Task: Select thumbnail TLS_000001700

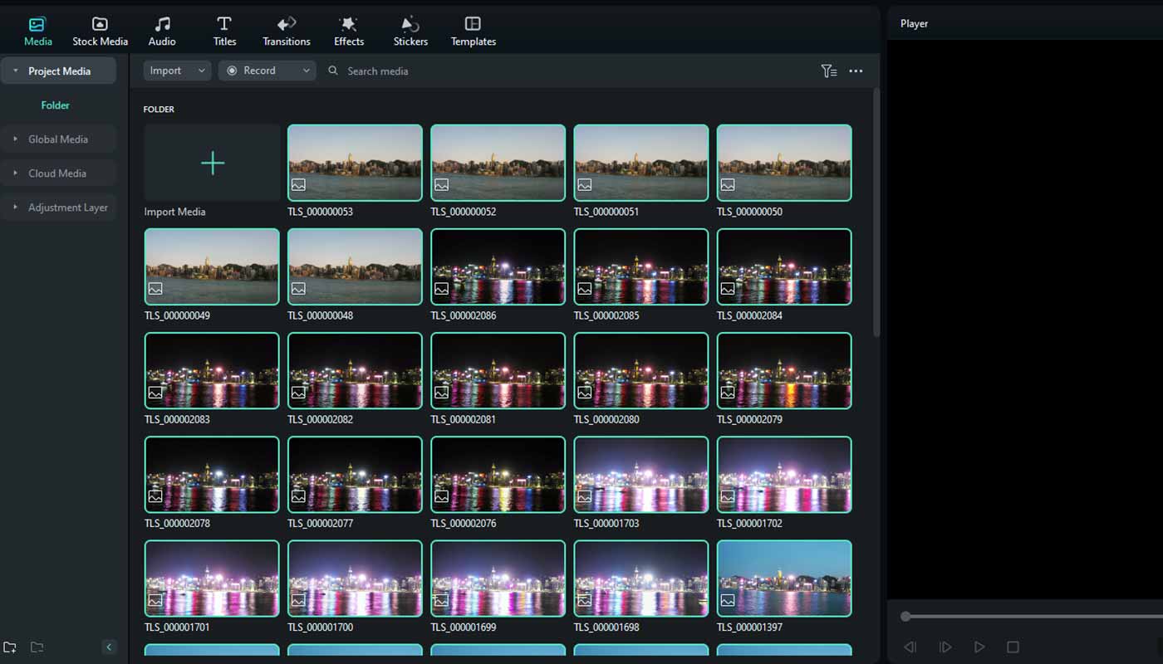Action: click(355, 578)
